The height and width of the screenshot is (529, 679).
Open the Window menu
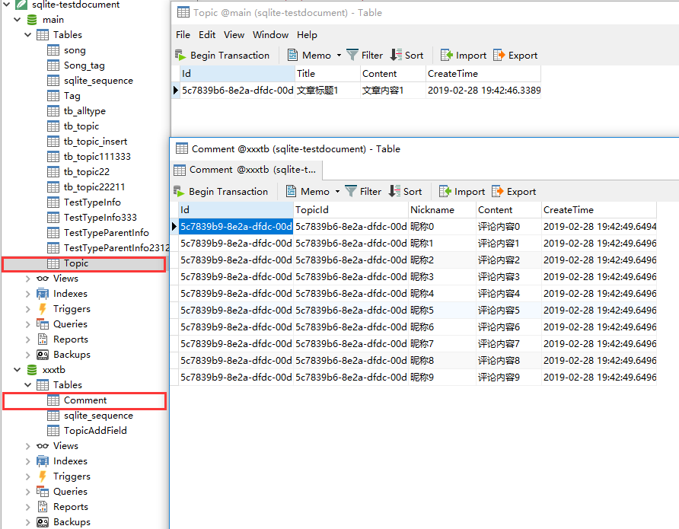[271, 34]
